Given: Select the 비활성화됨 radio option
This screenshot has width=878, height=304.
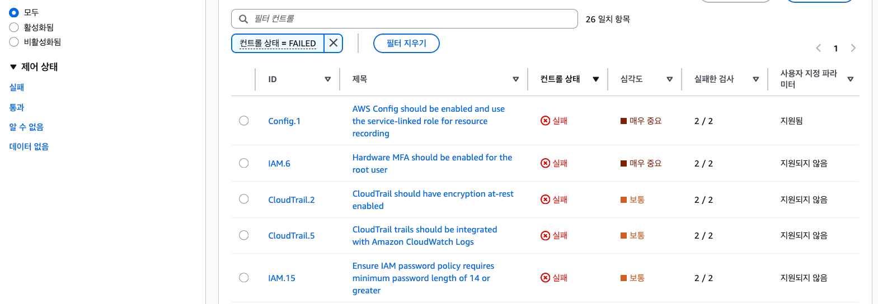Looking at the screenshot, I should tap(14, 42).
